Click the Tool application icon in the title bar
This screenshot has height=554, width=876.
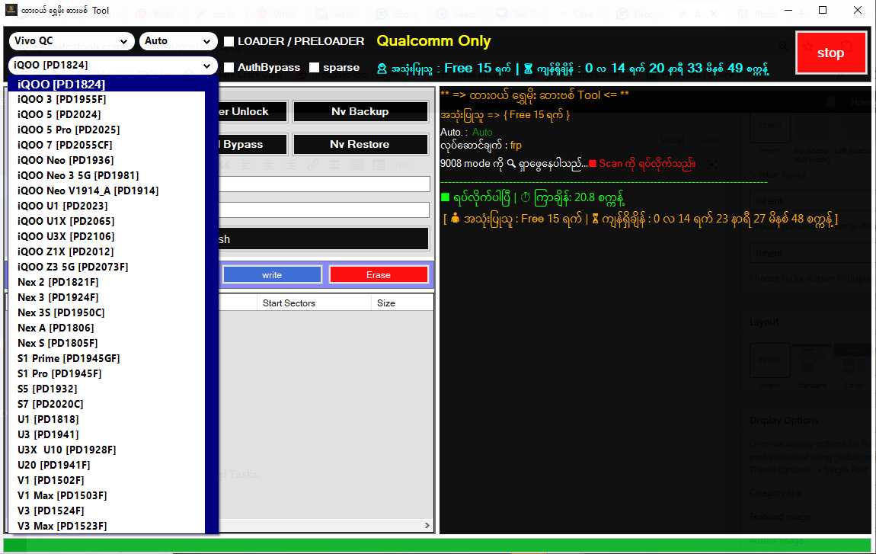tap(10, 10)
